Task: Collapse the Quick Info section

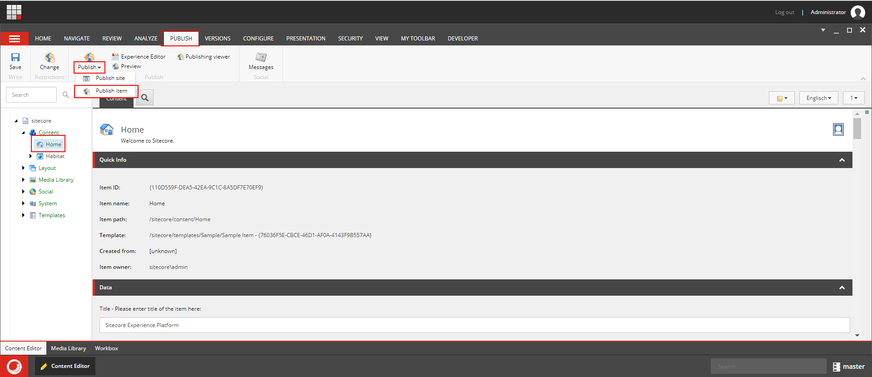Action: 842,160
